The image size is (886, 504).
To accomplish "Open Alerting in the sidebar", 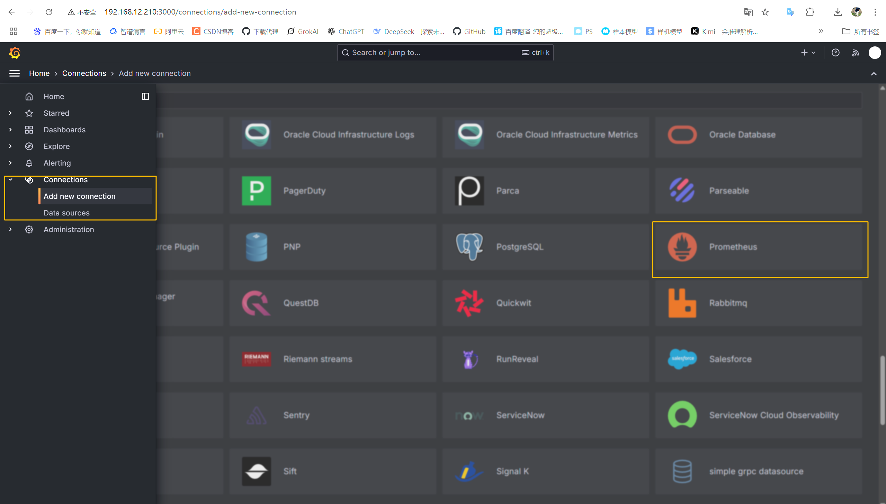I will (57, 163).
